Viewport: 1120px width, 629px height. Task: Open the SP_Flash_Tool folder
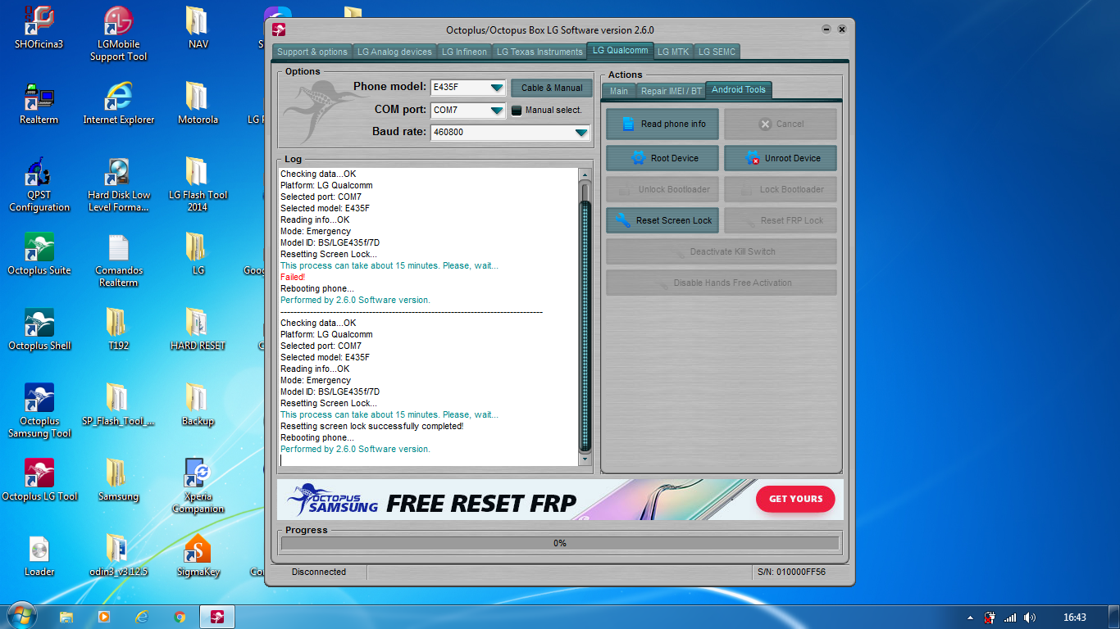tap(119, 404)
